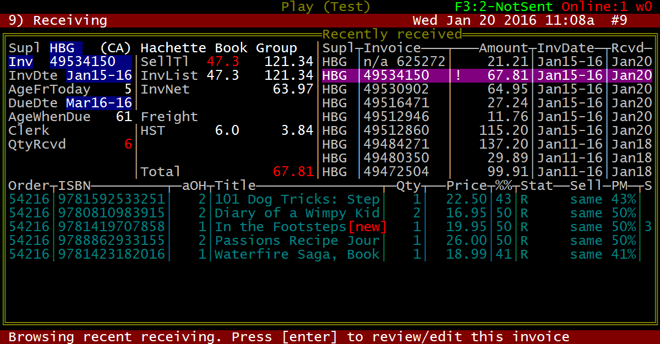This screenshot has height=344, width=660.
Task: Click the F3:2-NotSent status indicator
Action: tap(505, 7)
